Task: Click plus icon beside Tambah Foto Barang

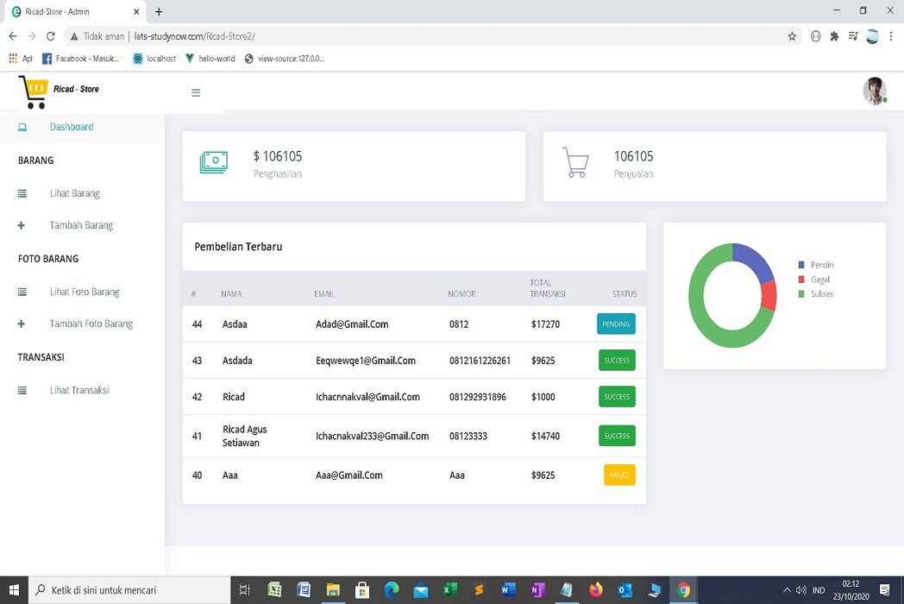Action: click(x=22, y=324)
